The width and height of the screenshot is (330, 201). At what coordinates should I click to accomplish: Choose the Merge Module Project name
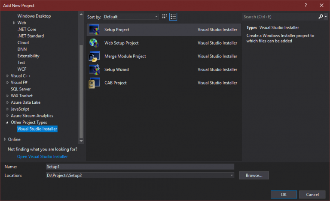coord(125,56)
